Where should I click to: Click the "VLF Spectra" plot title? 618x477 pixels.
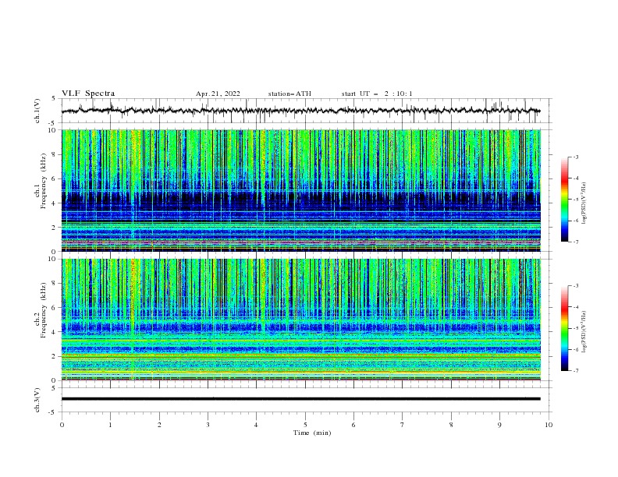88,94
